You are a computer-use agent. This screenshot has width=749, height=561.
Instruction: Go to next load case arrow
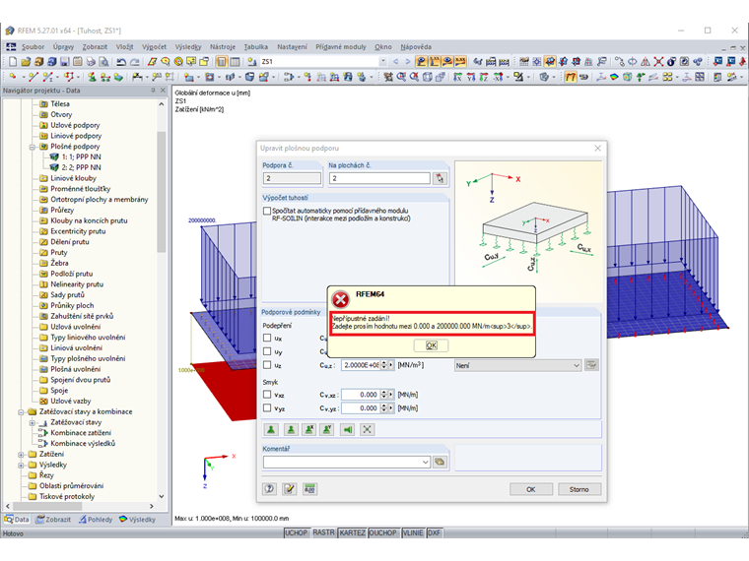(x=407, y=62)
